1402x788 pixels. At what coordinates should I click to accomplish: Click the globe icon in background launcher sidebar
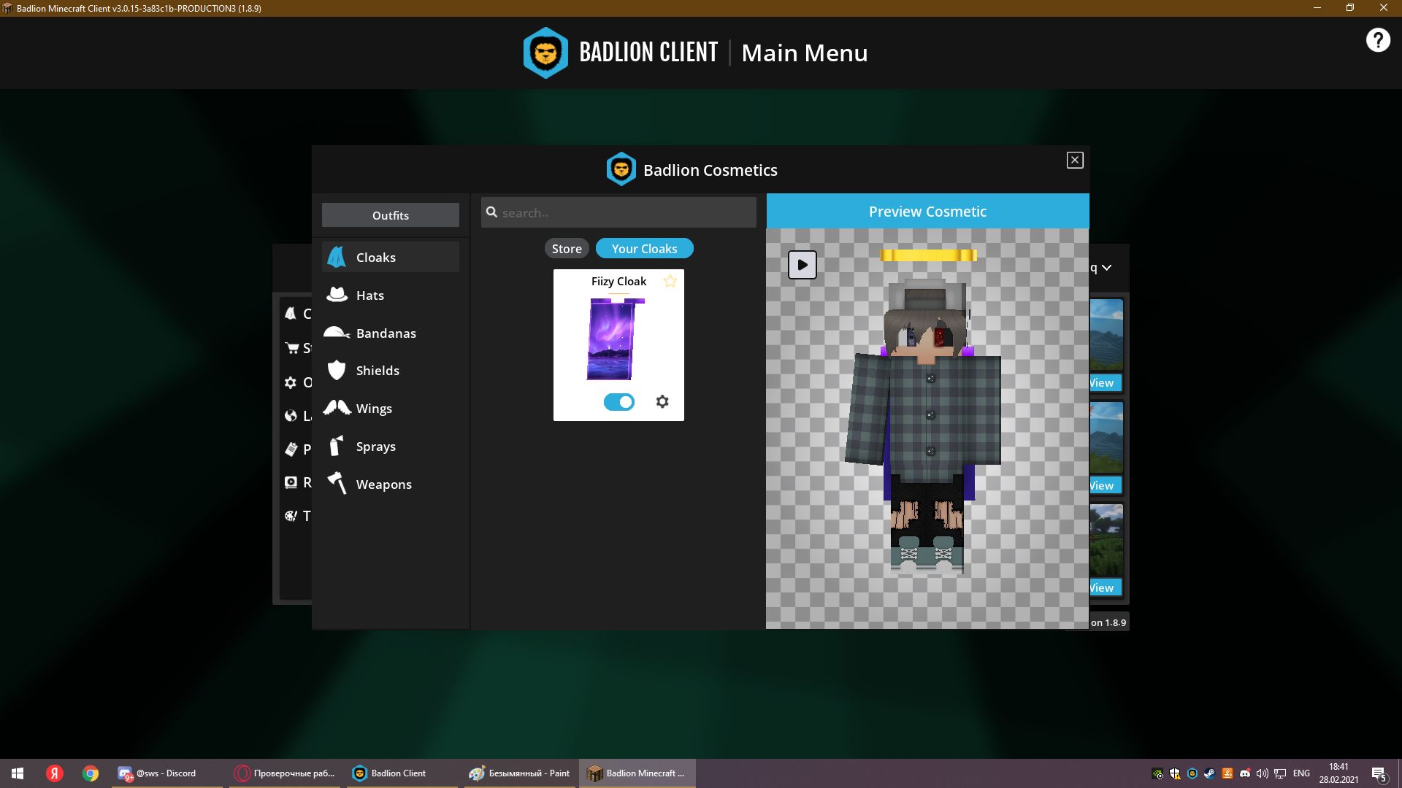(291, 416)
